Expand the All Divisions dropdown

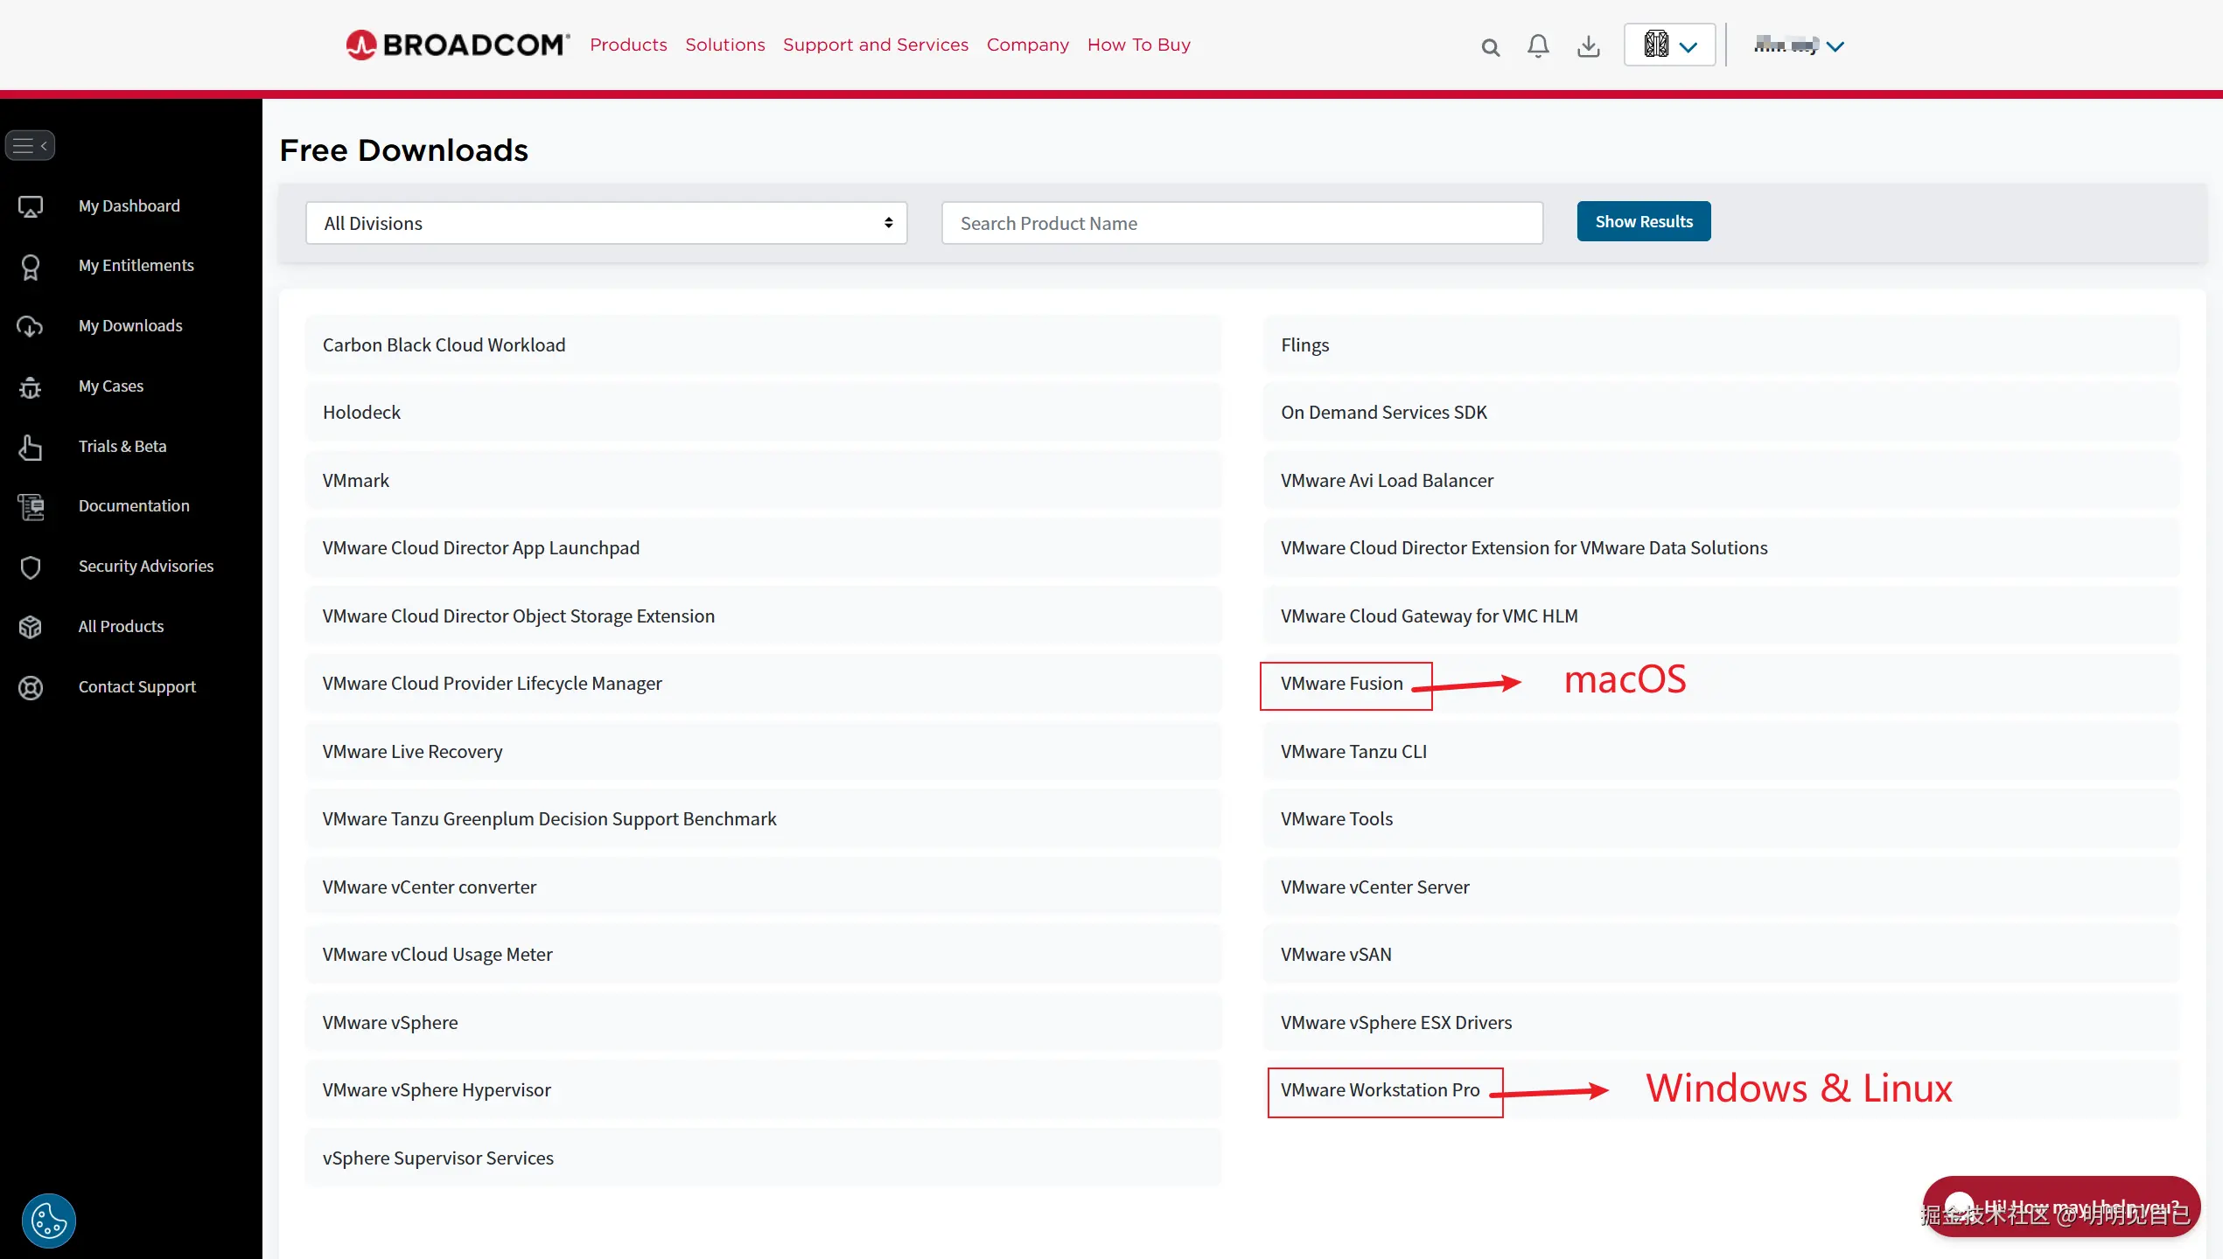pyautogui.click(x=605, y=223)
